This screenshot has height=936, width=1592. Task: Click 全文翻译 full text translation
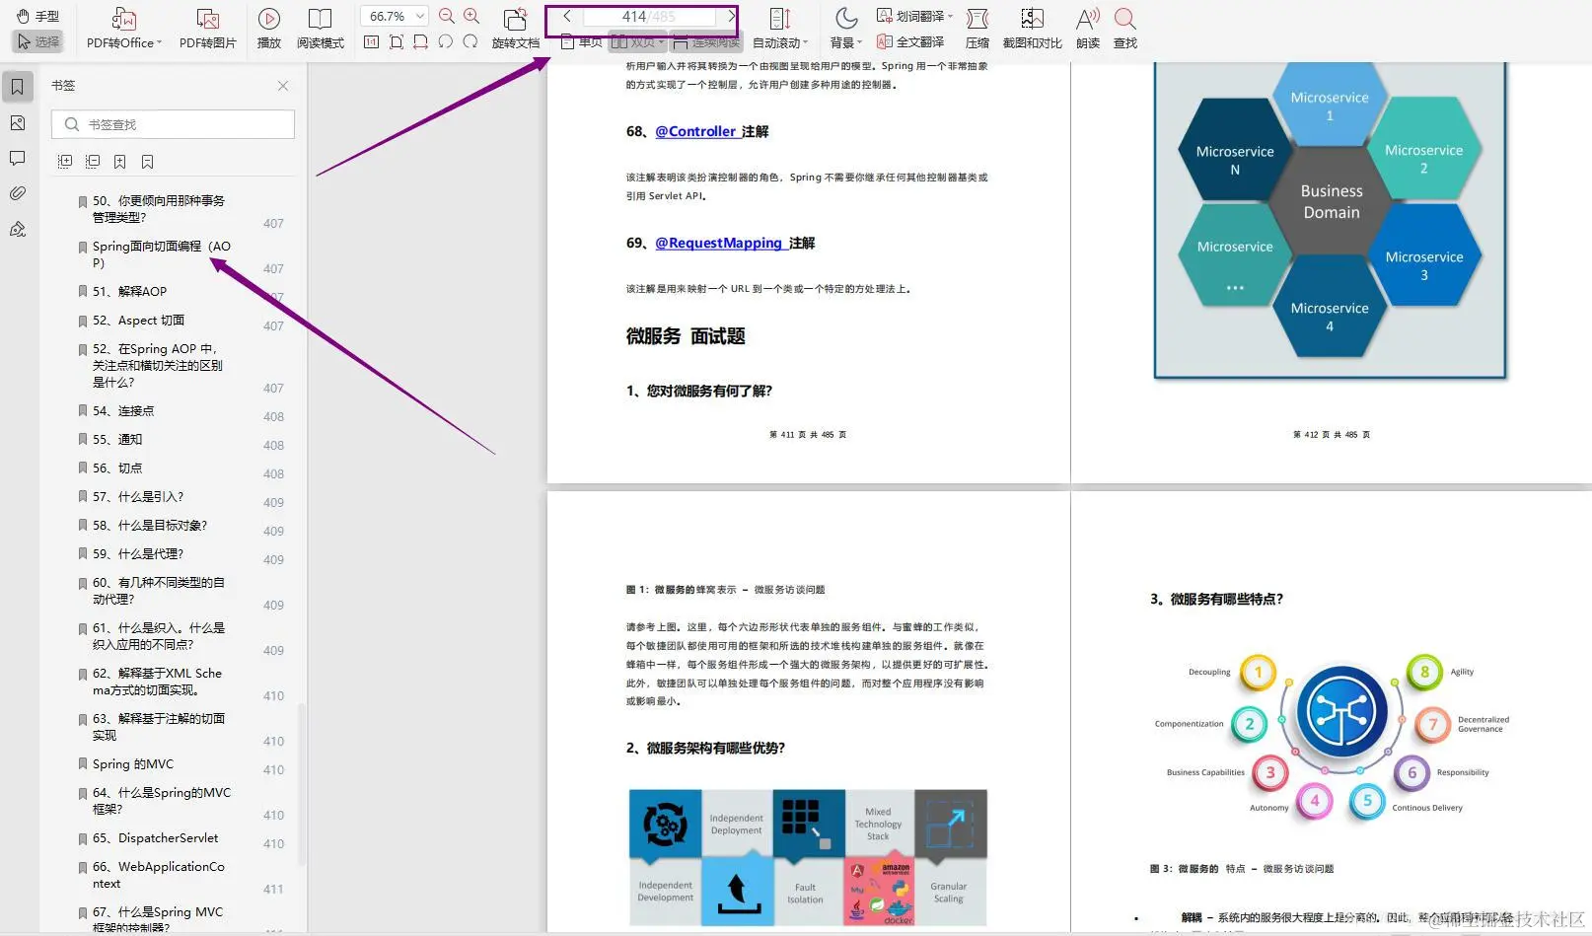click(x=910, y=41)
